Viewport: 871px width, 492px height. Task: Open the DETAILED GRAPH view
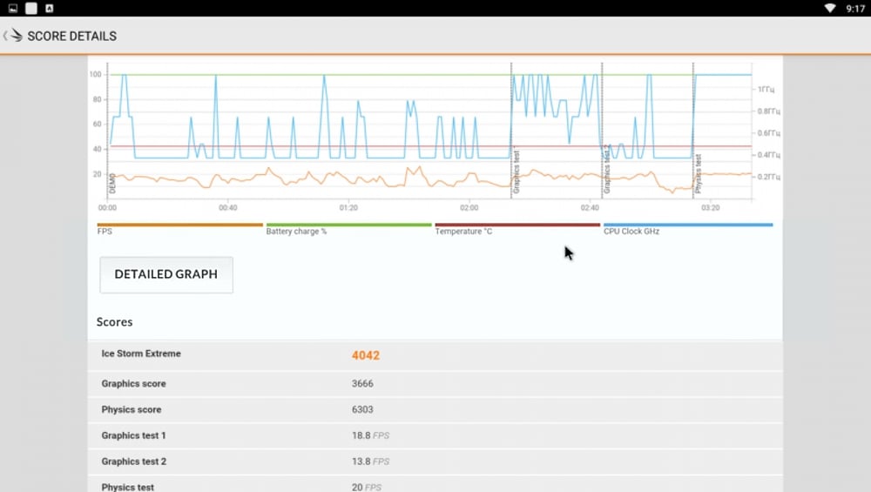(x=165, y=274)
